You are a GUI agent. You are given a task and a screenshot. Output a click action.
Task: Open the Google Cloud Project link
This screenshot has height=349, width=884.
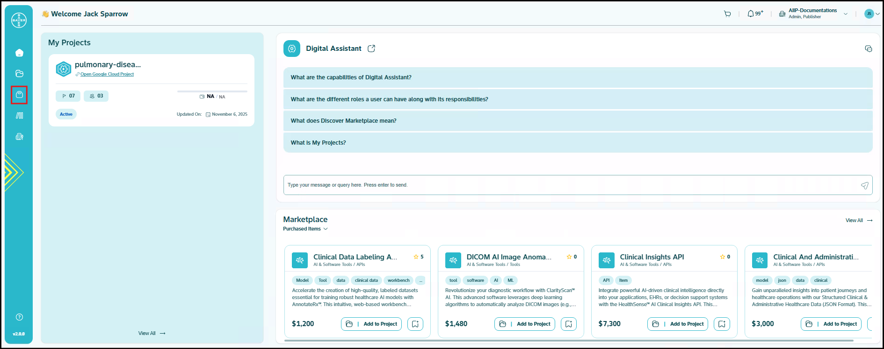tap(107, 74)
